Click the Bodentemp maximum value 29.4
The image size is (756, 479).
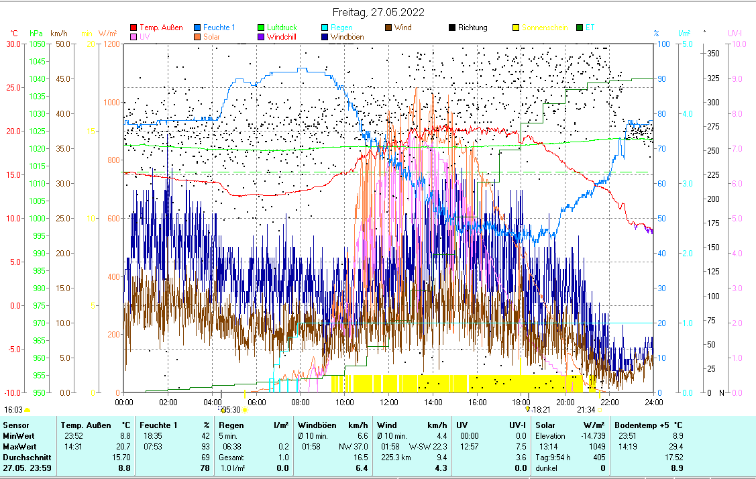tap(676, 447)
